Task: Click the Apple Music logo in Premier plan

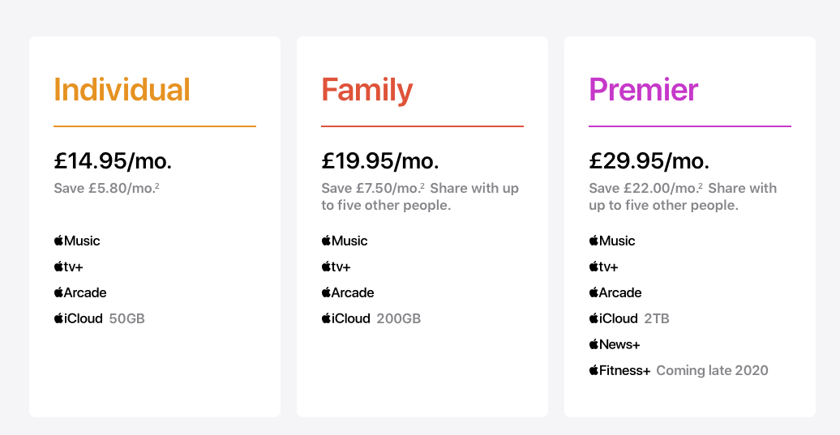Action: [612, 241]
